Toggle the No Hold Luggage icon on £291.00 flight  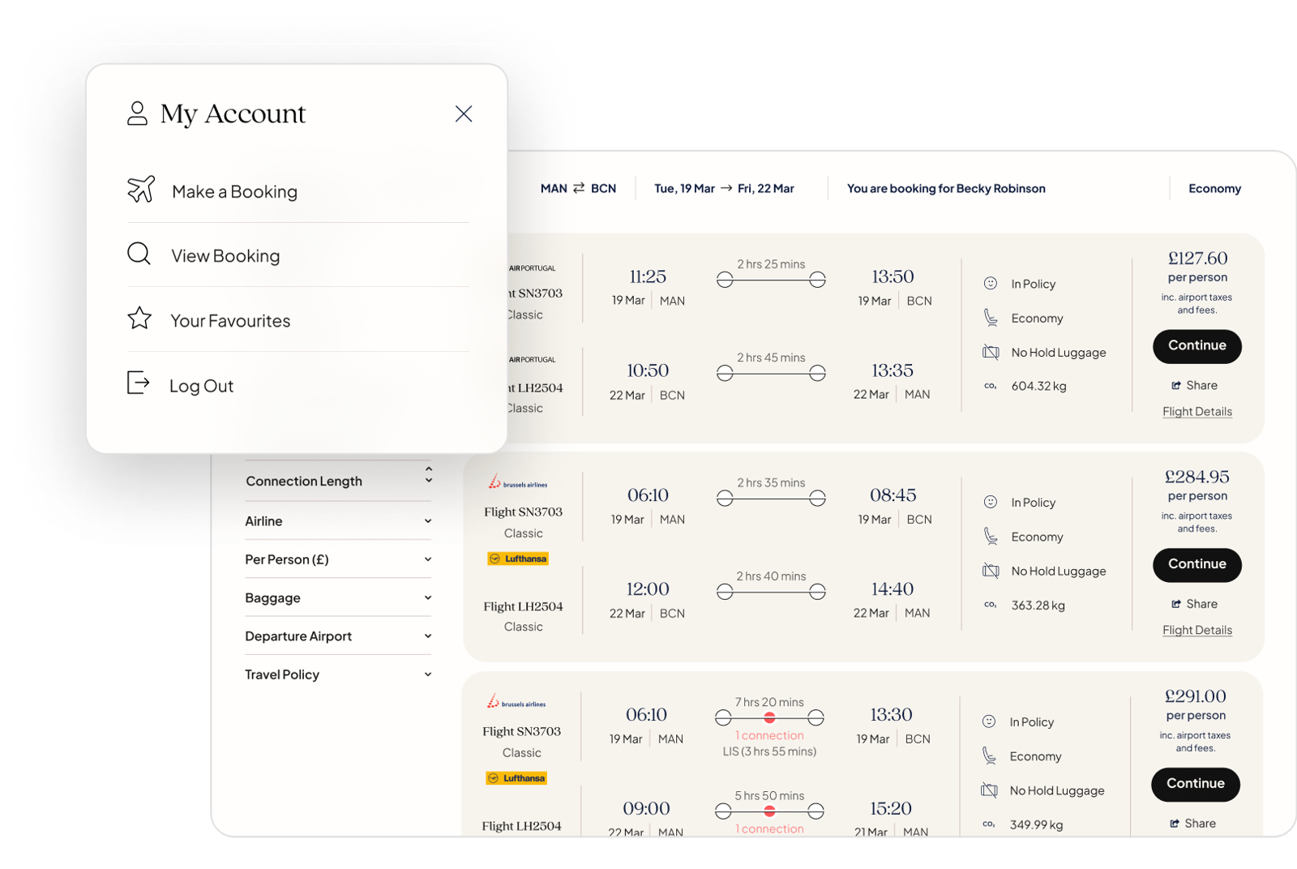pyautogui.click(x=989, y=790)
